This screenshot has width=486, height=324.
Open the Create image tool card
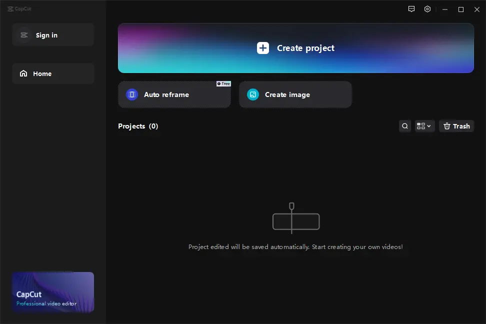tap(295, 94)
